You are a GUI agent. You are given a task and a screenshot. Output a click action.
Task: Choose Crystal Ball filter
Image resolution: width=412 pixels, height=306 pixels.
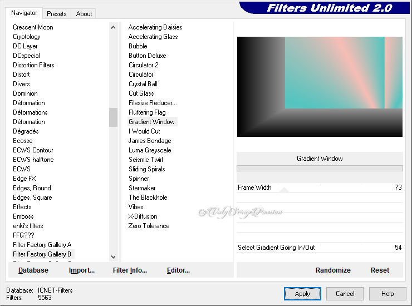coord(143,84)
